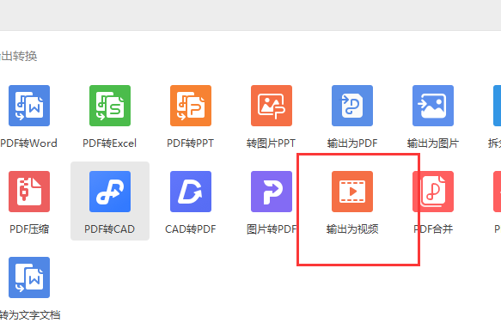Click the 输出转换 section heading

point(19,56)
